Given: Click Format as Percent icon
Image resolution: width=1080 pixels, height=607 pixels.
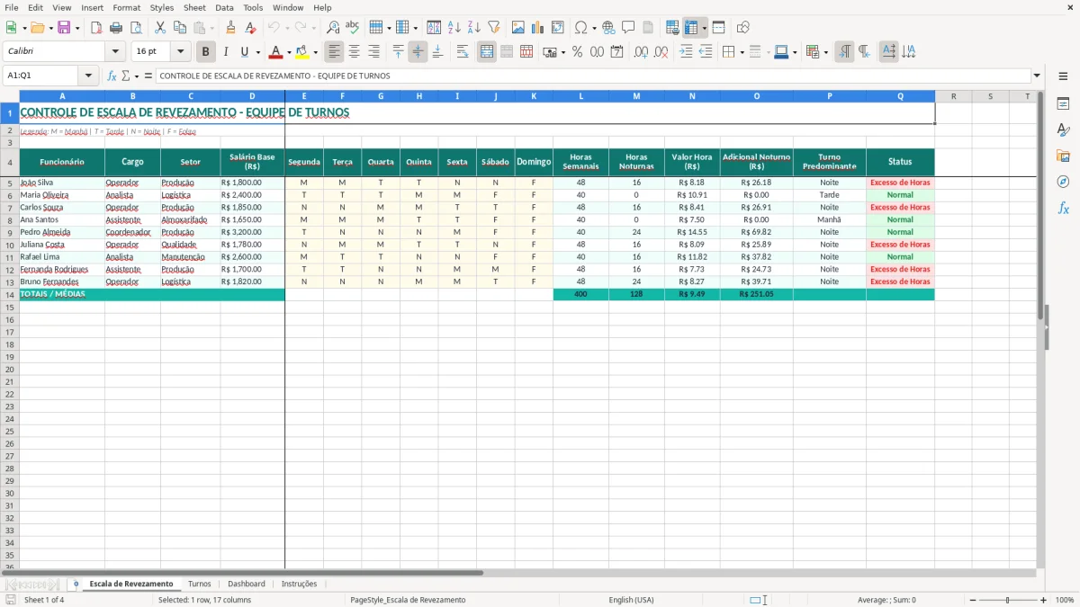Looking at the screenshot, I should click(x=577, y=52).
